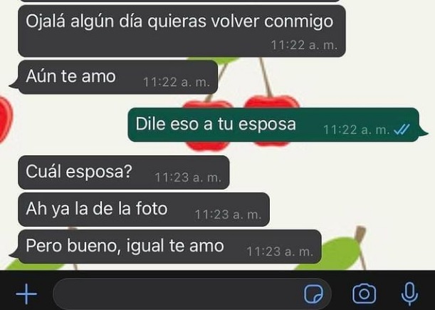Select the 'Pero bueno, igual te amo' message
Viewport: 435px width, 310px height.
pos(166,247)
